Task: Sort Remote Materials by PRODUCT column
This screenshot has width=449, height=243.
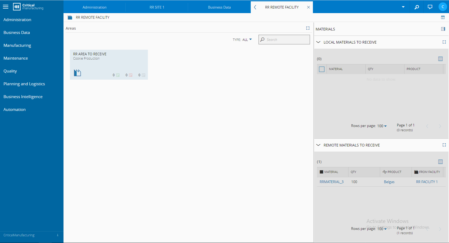Action: (396, 172)
